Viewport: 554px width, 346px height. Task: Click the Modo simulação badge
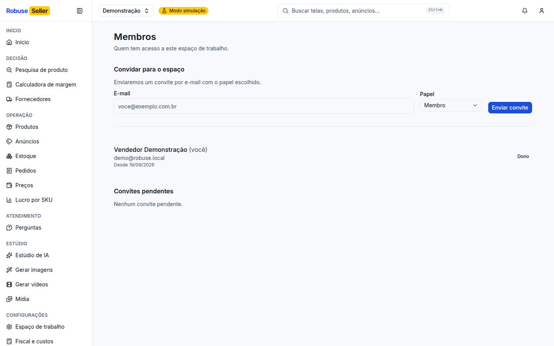tap(184, 11)
